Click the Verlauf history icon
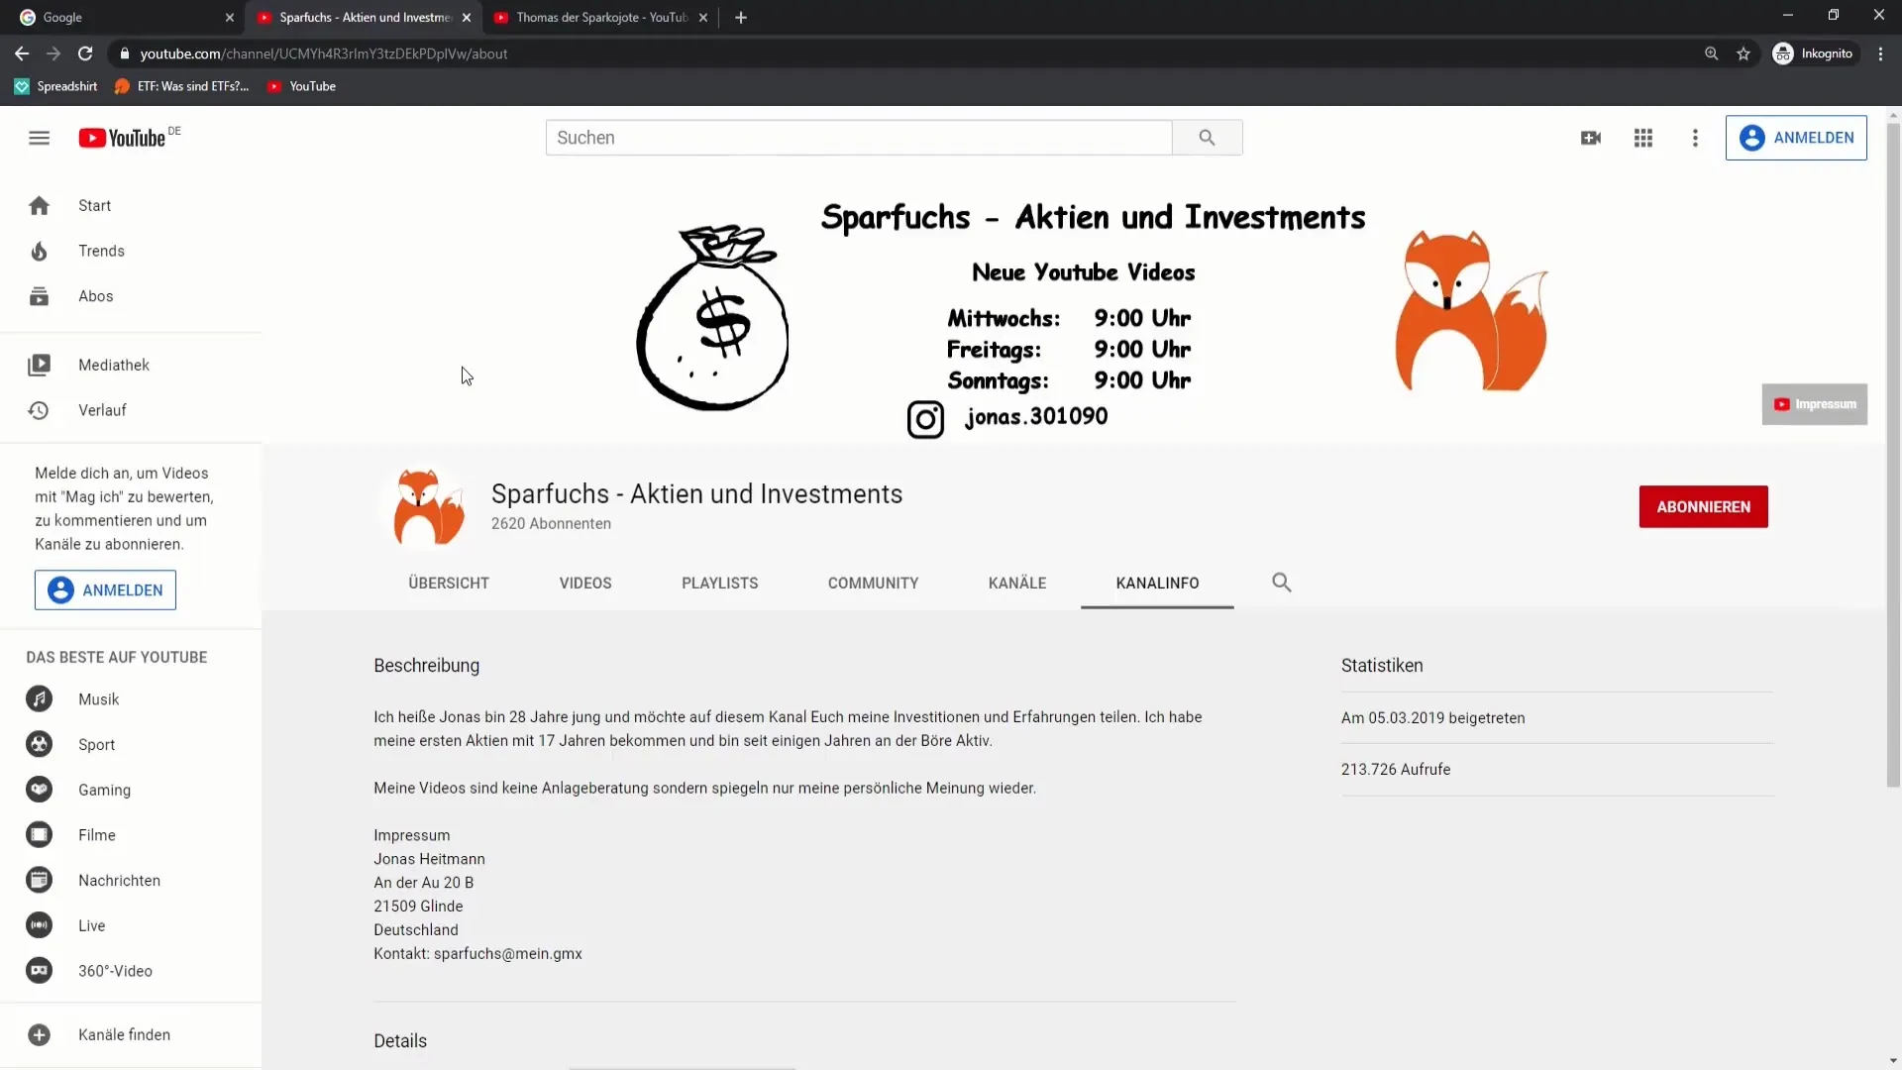1902x1070 pixels. click(39, 410)
